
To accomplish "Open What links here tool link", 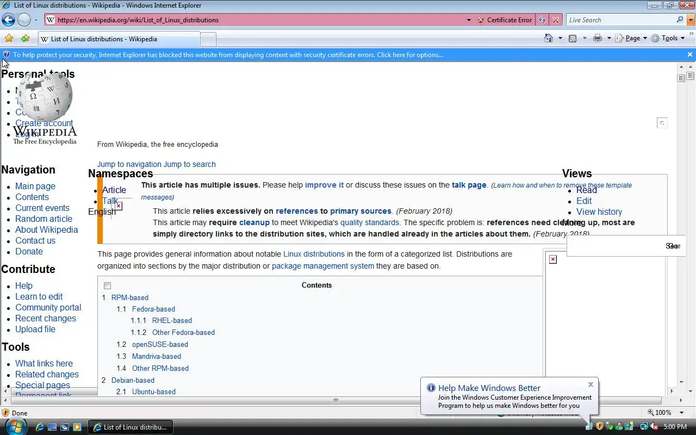I will [44, 364].
